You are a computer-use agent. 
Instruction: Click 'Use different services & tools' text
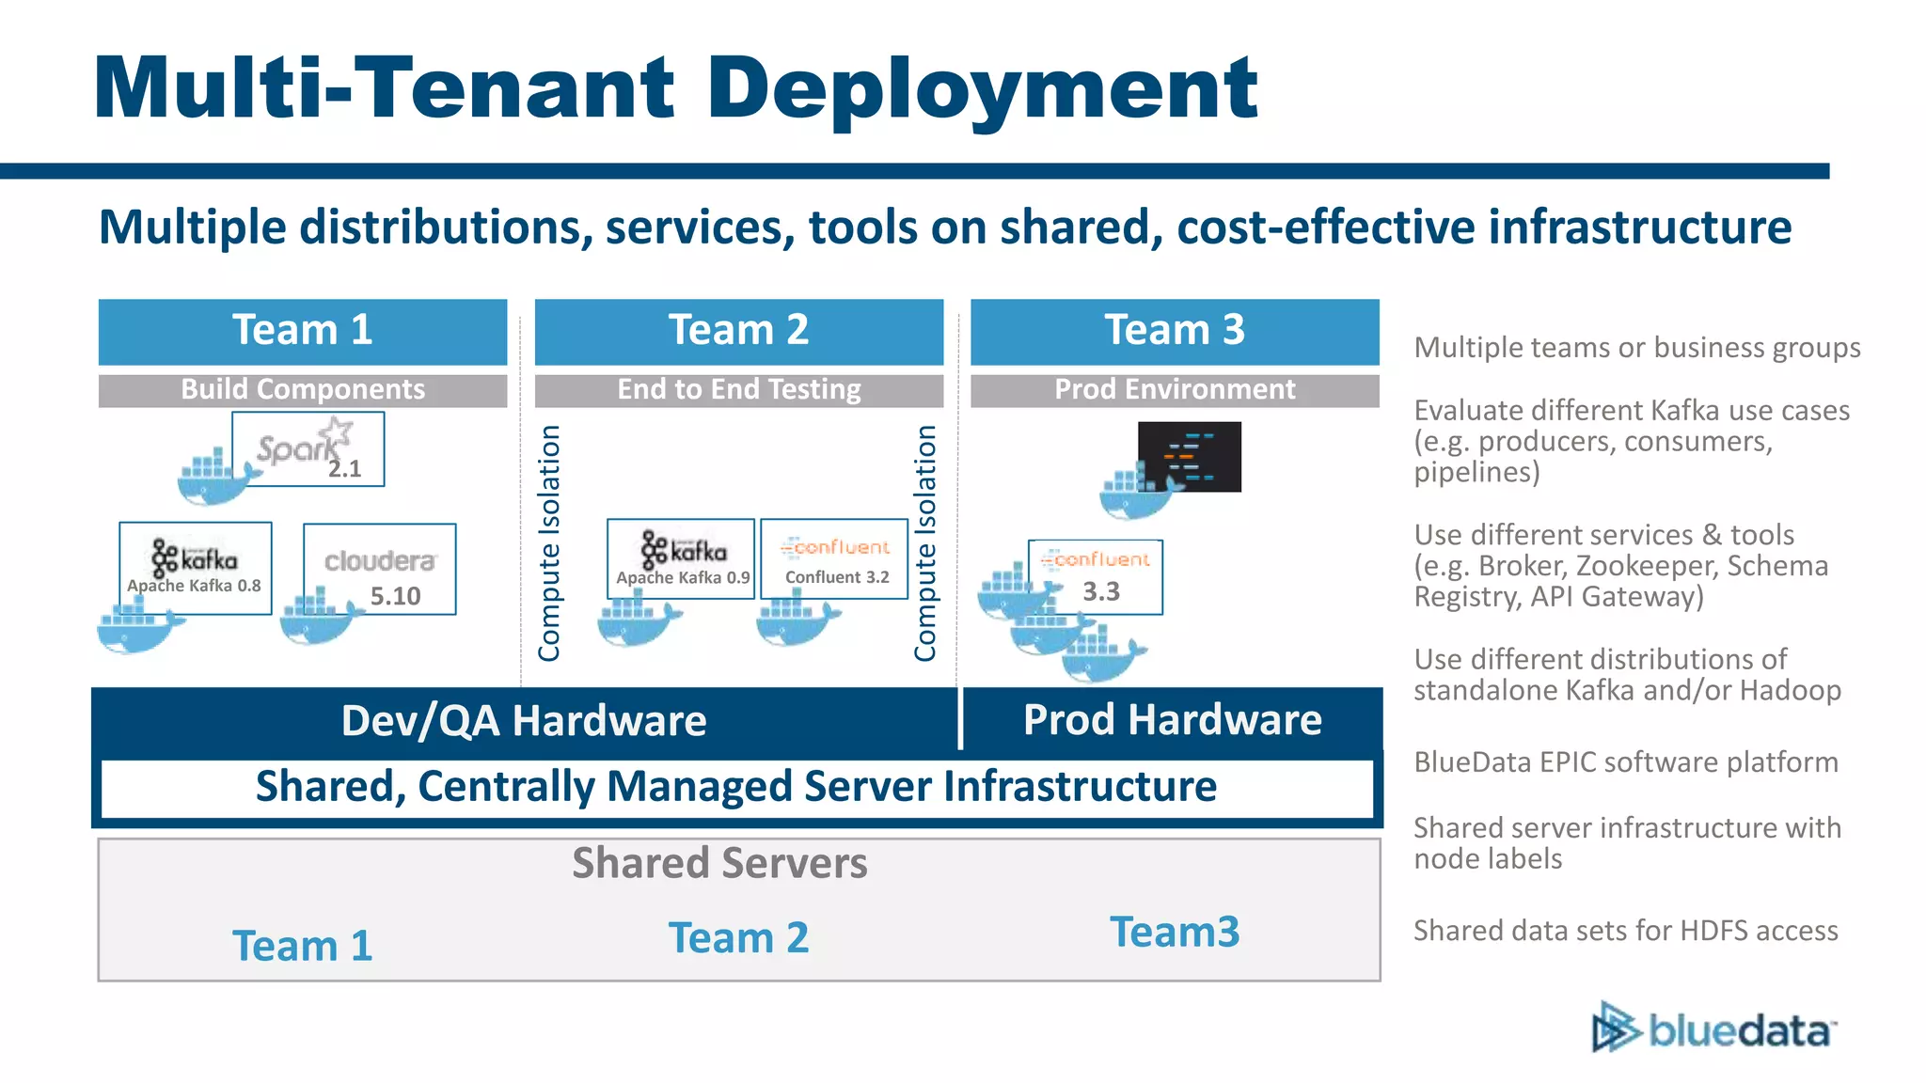1621,566
